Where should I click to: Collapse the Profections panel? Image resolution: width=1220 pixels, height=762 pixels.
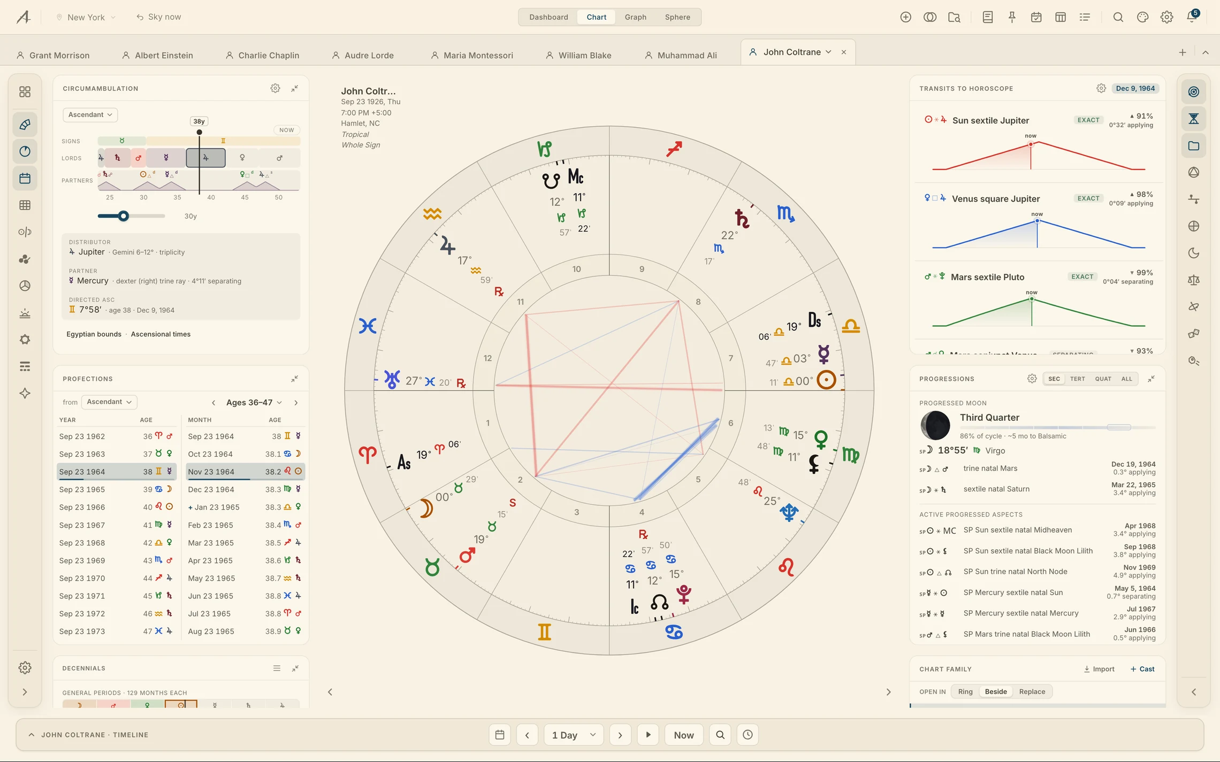click(x=294, y=379)
